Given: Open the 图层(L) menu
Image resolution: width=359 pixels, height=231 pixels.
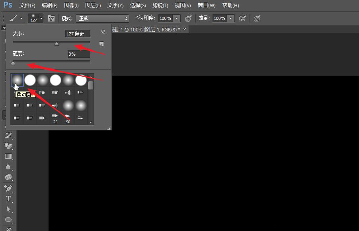Looking at the screenshot, I should (x=93, y=5).
